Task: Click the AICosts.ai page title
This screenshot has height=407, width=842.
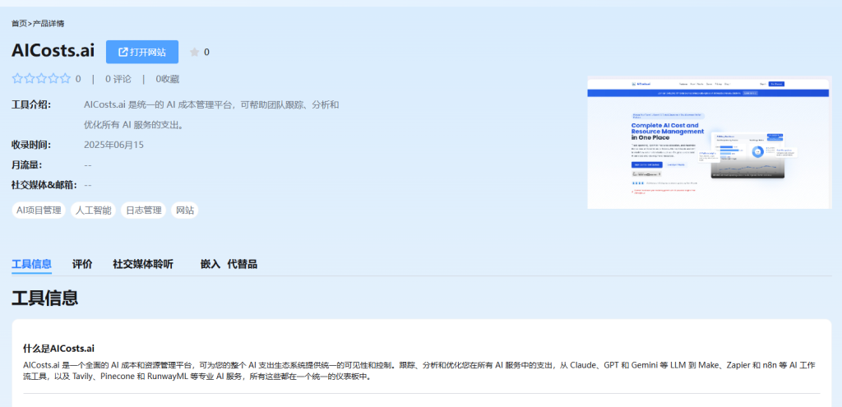Action: 53,51
